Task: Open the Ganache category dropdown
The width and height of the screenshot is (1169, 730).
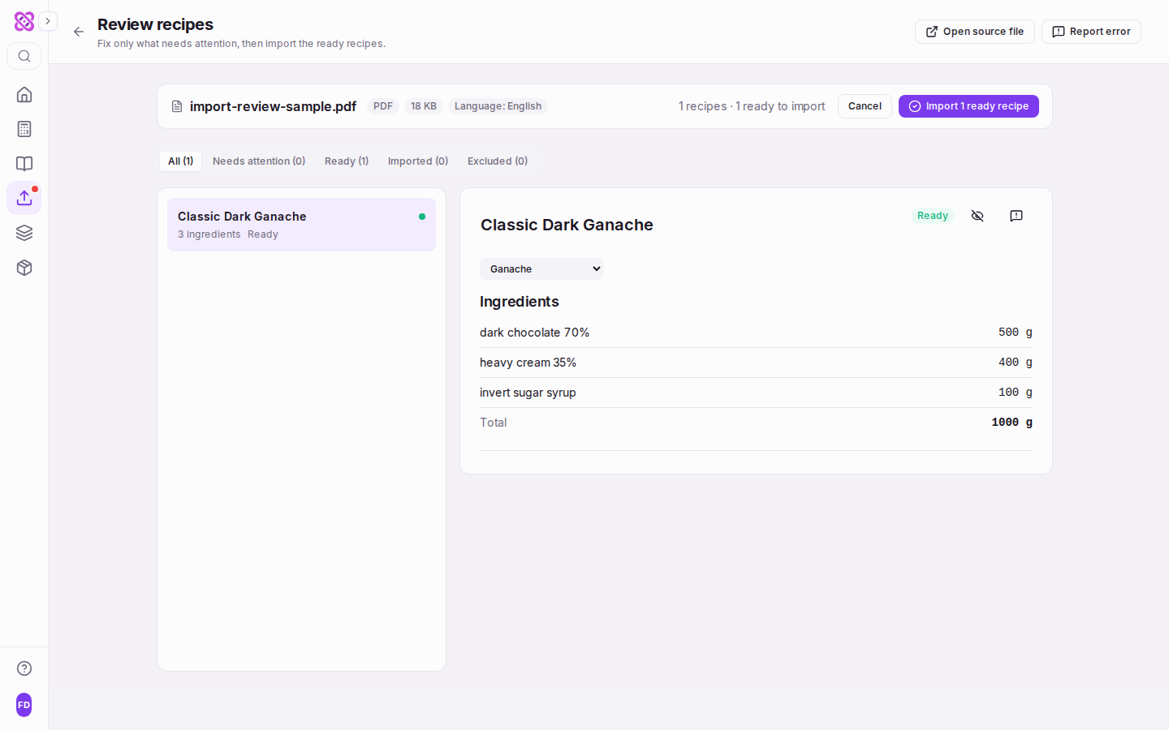Action: point(541,268)
